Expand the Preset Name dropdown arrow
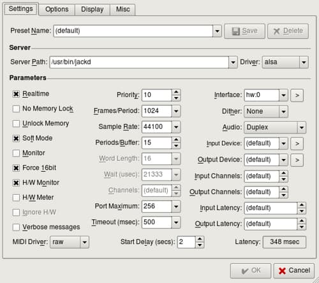This screenshot has height=283, width=319. pyautogui.click(x=217, y=31)
